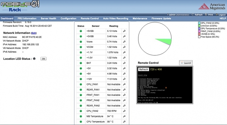Viewport: 227px width, 125px height.
Task: Click magnifier for REAR_FAN1 sensor
Action: pyautogui.click(x=124, y=90)
